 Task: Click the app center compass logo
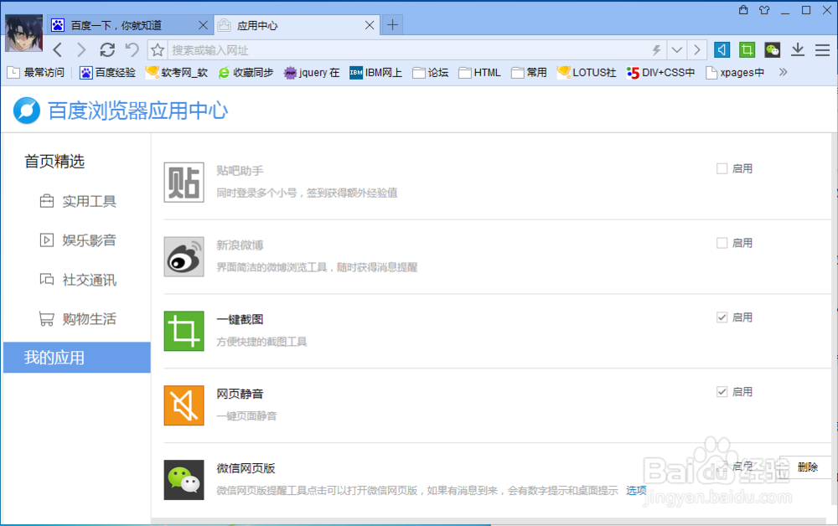(x=27, y=111)
